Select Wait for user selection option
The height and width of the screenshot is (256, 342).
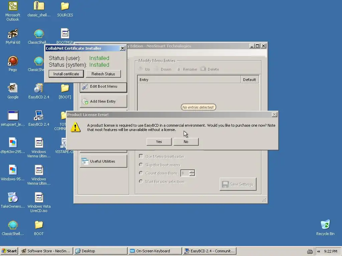point(141,181)
